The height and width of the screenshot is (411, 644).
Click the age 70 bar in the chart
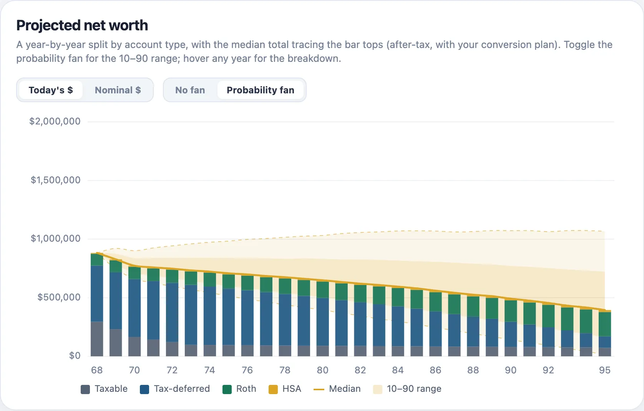[134, 311]
